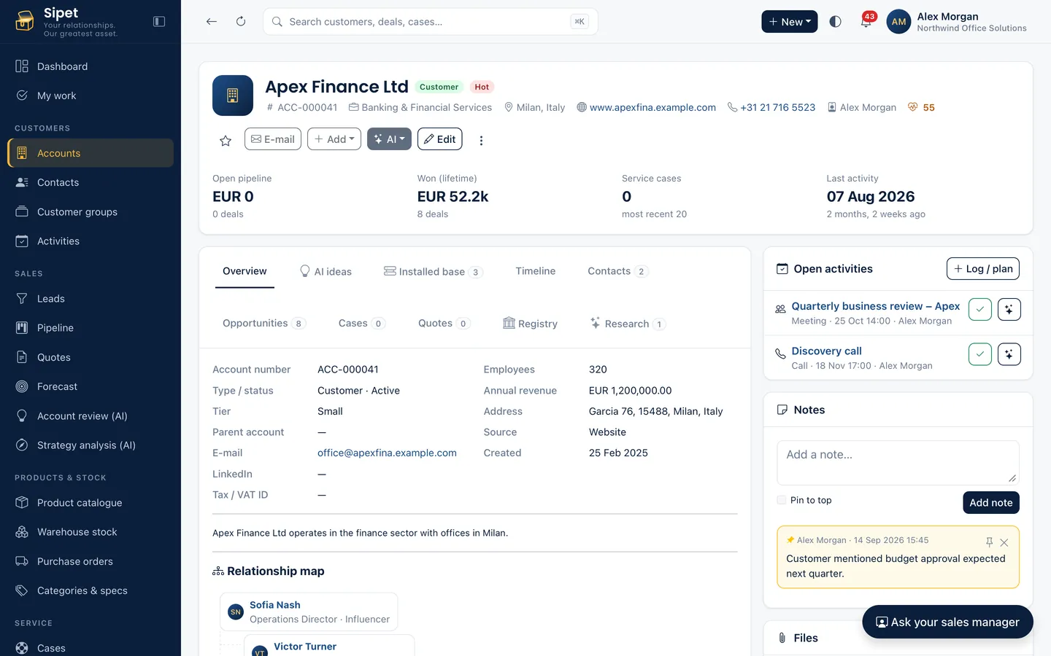The height and width of the screenshot is (656, 1051).
Task: Open Alex Morgan's user profile menu
Action: 957,22
